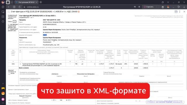Open the numbered tabs sidebar icon
187x105 pixels.
coord(3,17)
